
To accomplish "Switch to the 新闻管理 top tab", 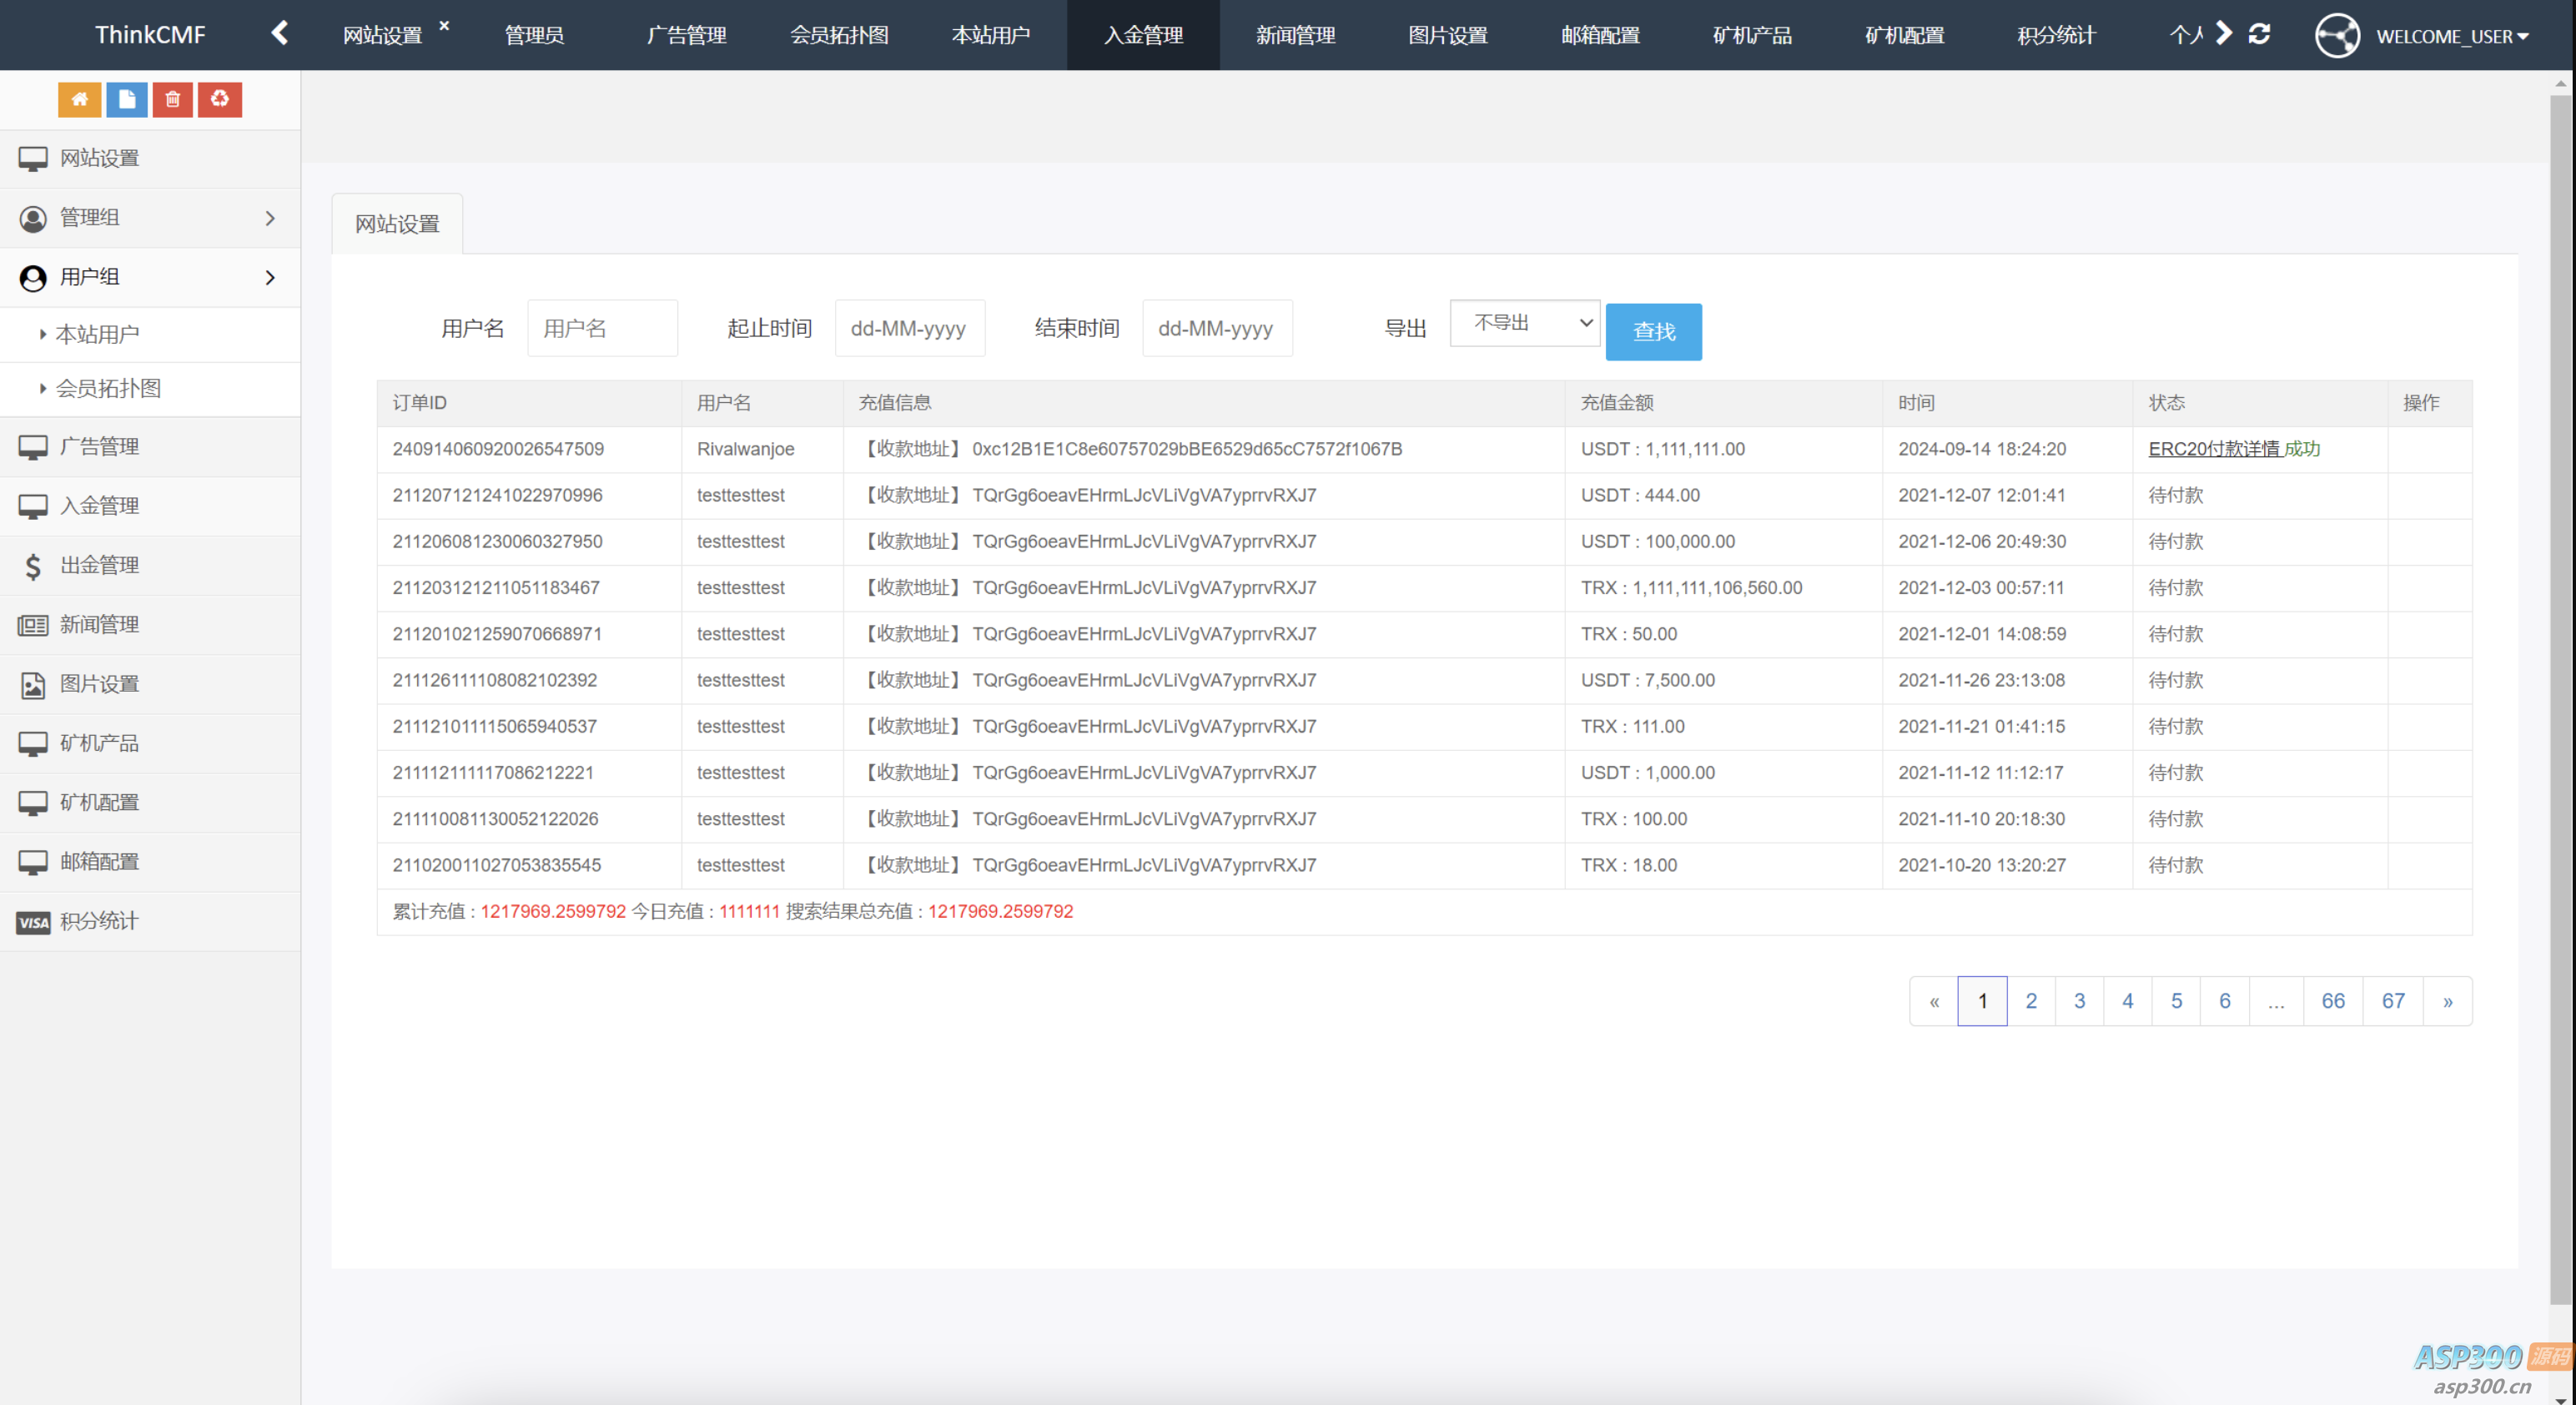I will [1295, 36].
